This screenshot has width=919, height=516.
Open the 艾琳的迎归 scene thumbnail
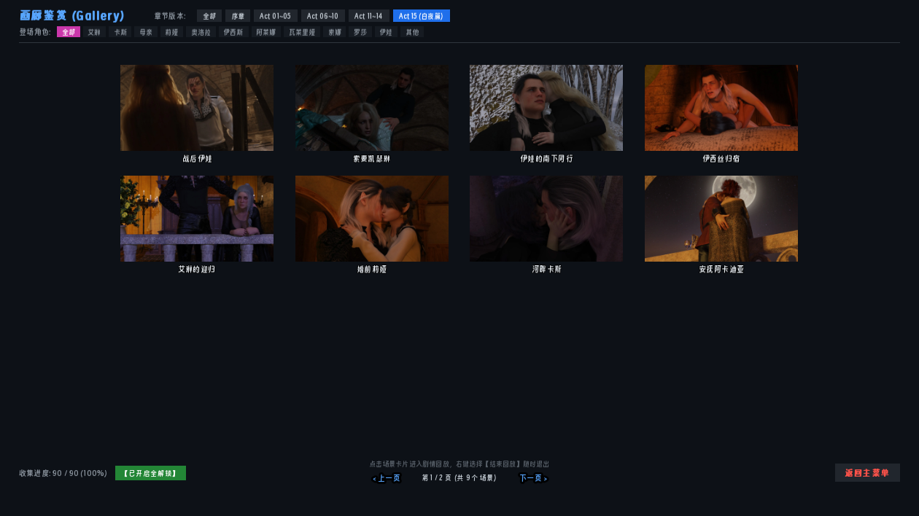[x=197, y=219]
